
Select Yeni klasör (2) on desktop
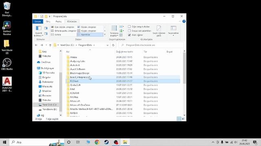pos(7,47)
